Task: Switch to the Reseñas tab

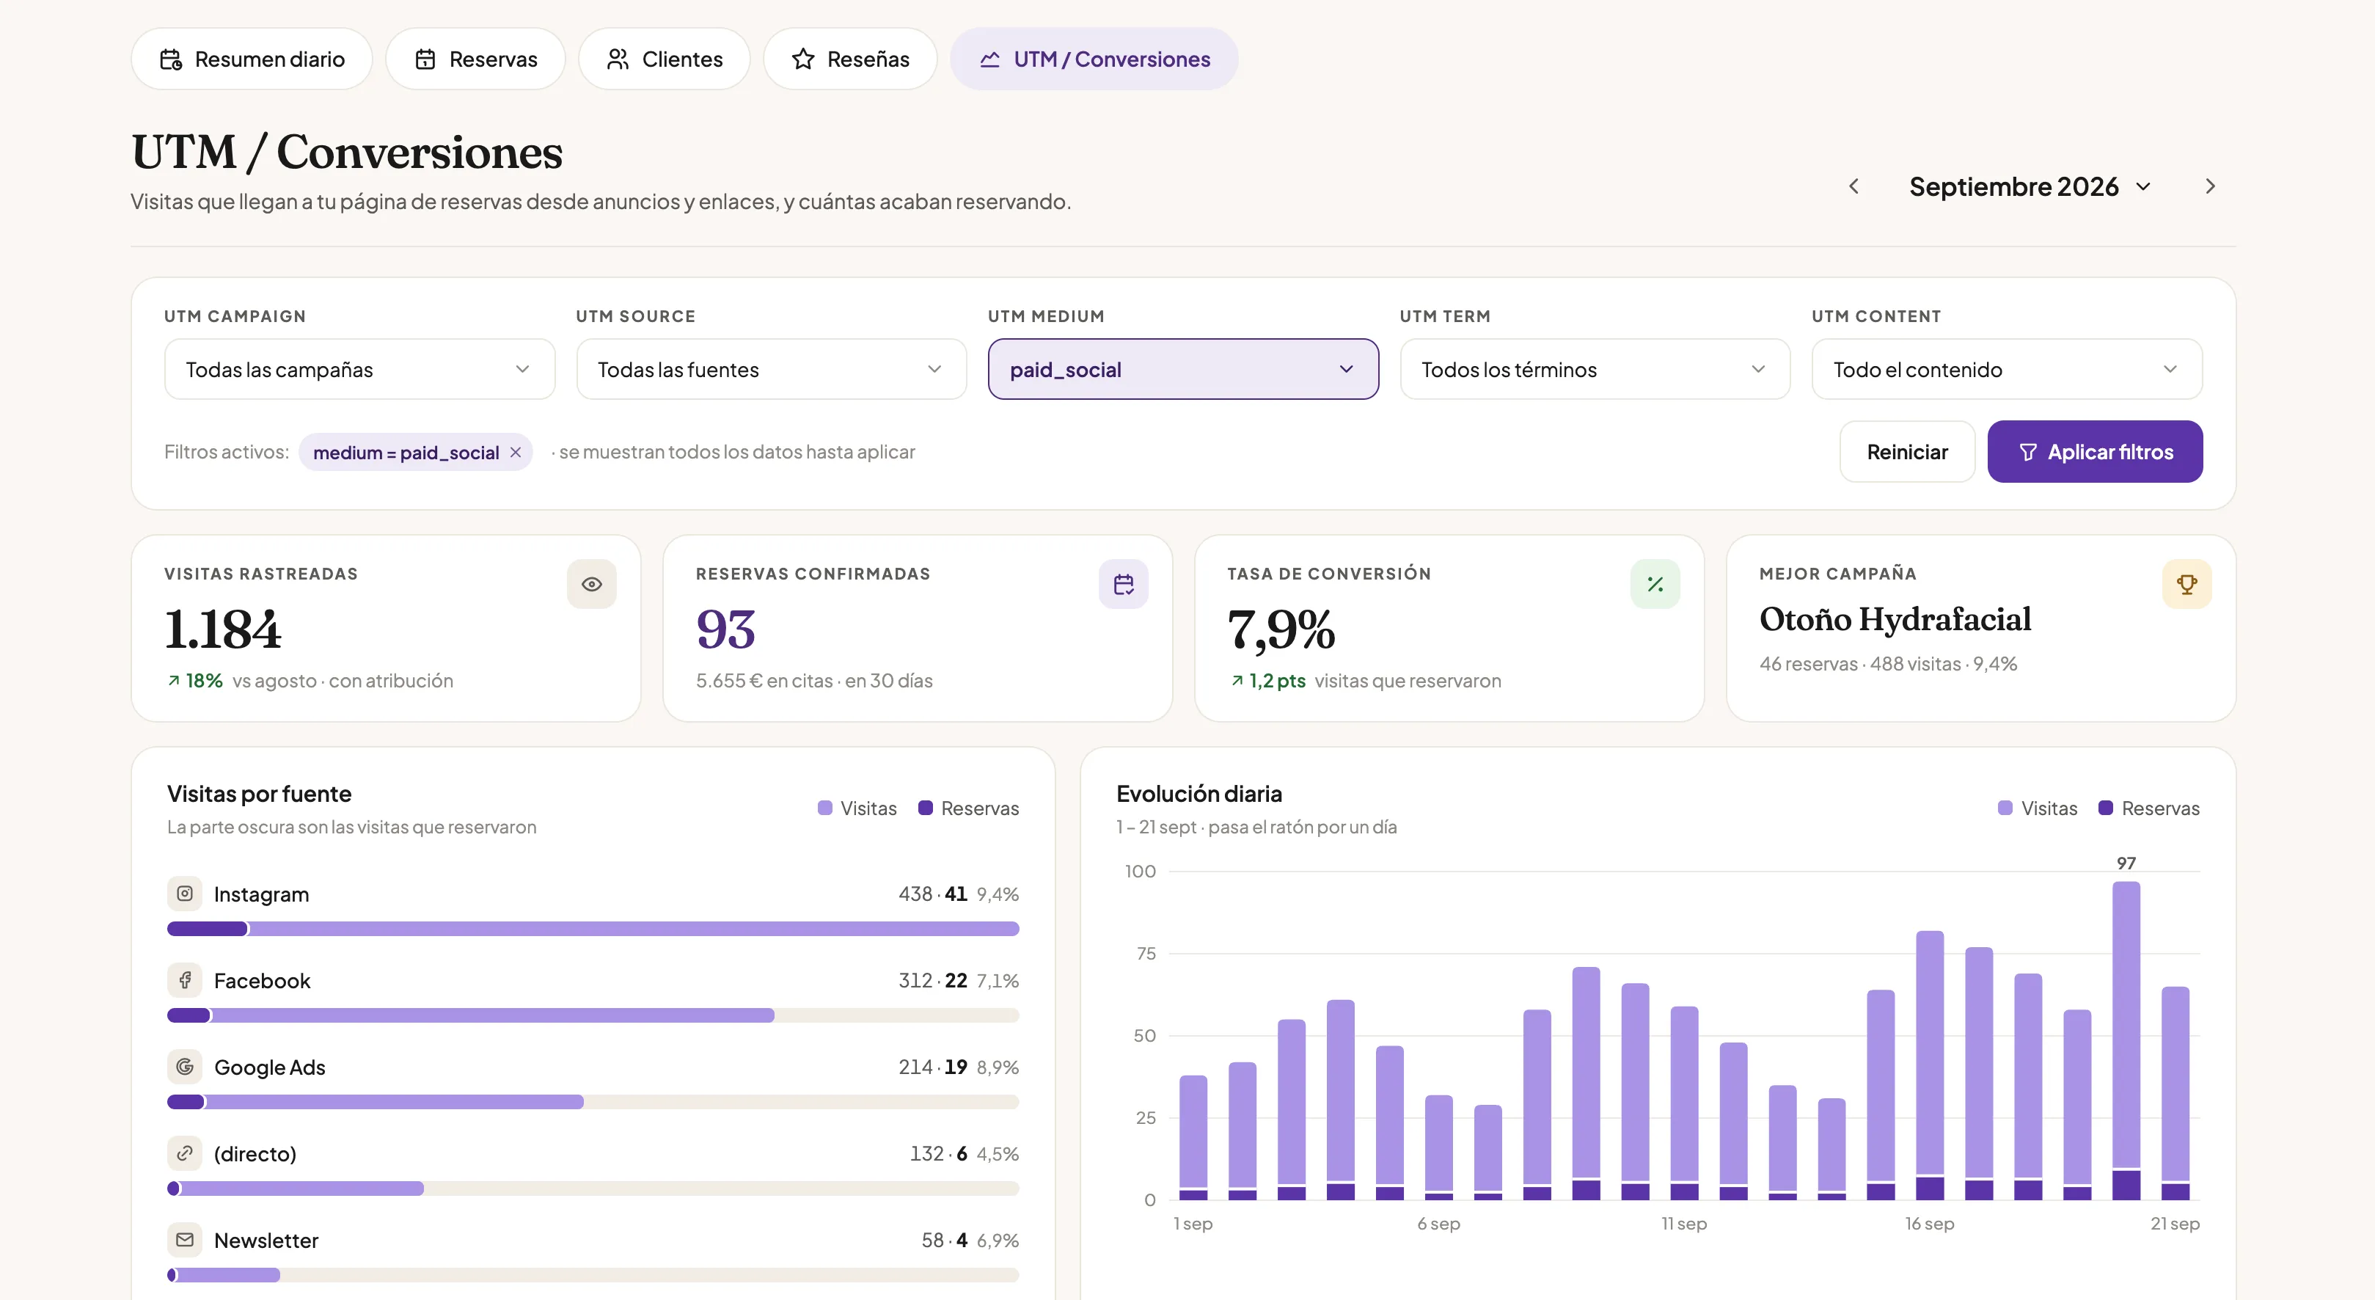Action: coord(850,59)
